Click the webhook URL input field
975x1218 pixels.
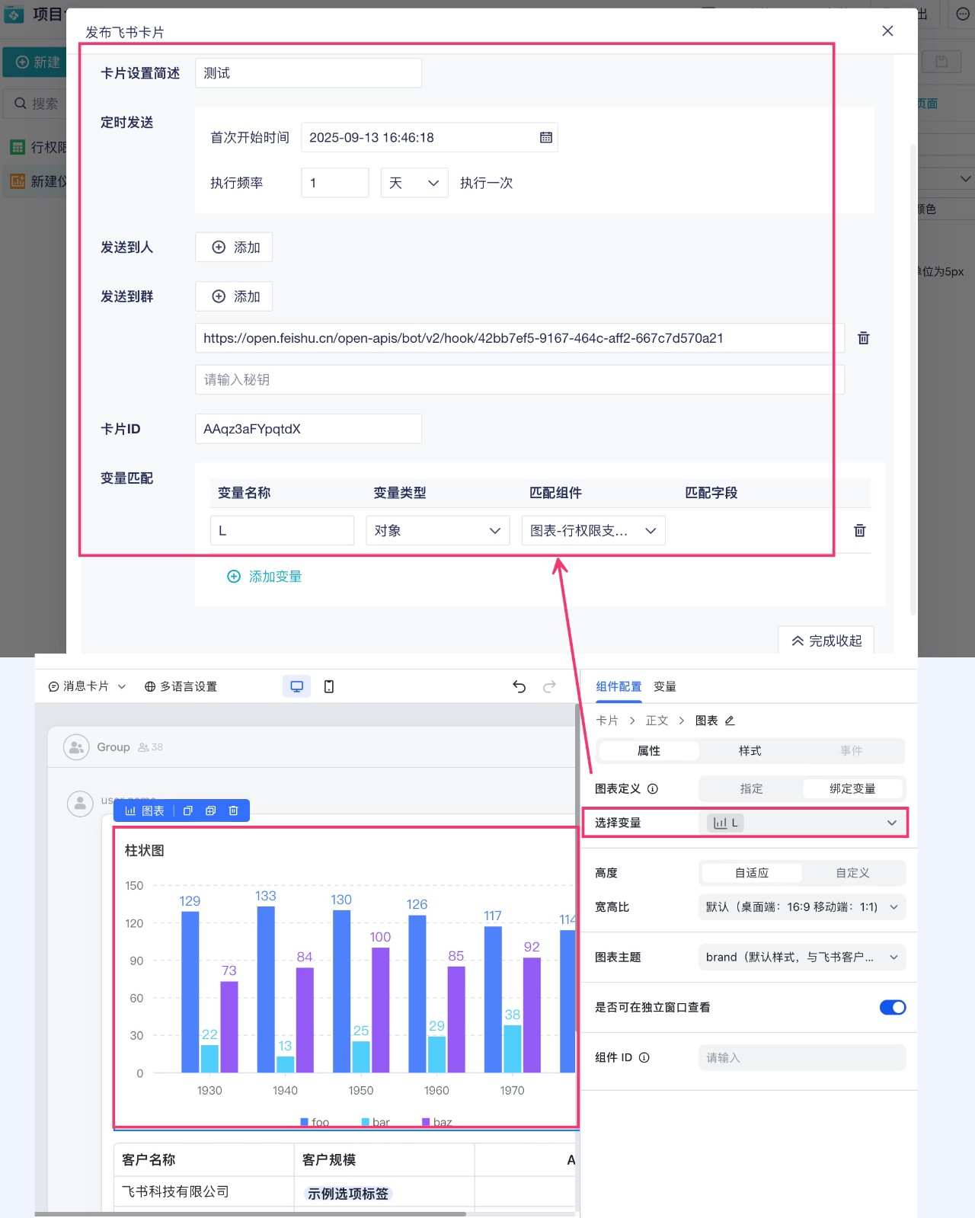pos(520,337)
